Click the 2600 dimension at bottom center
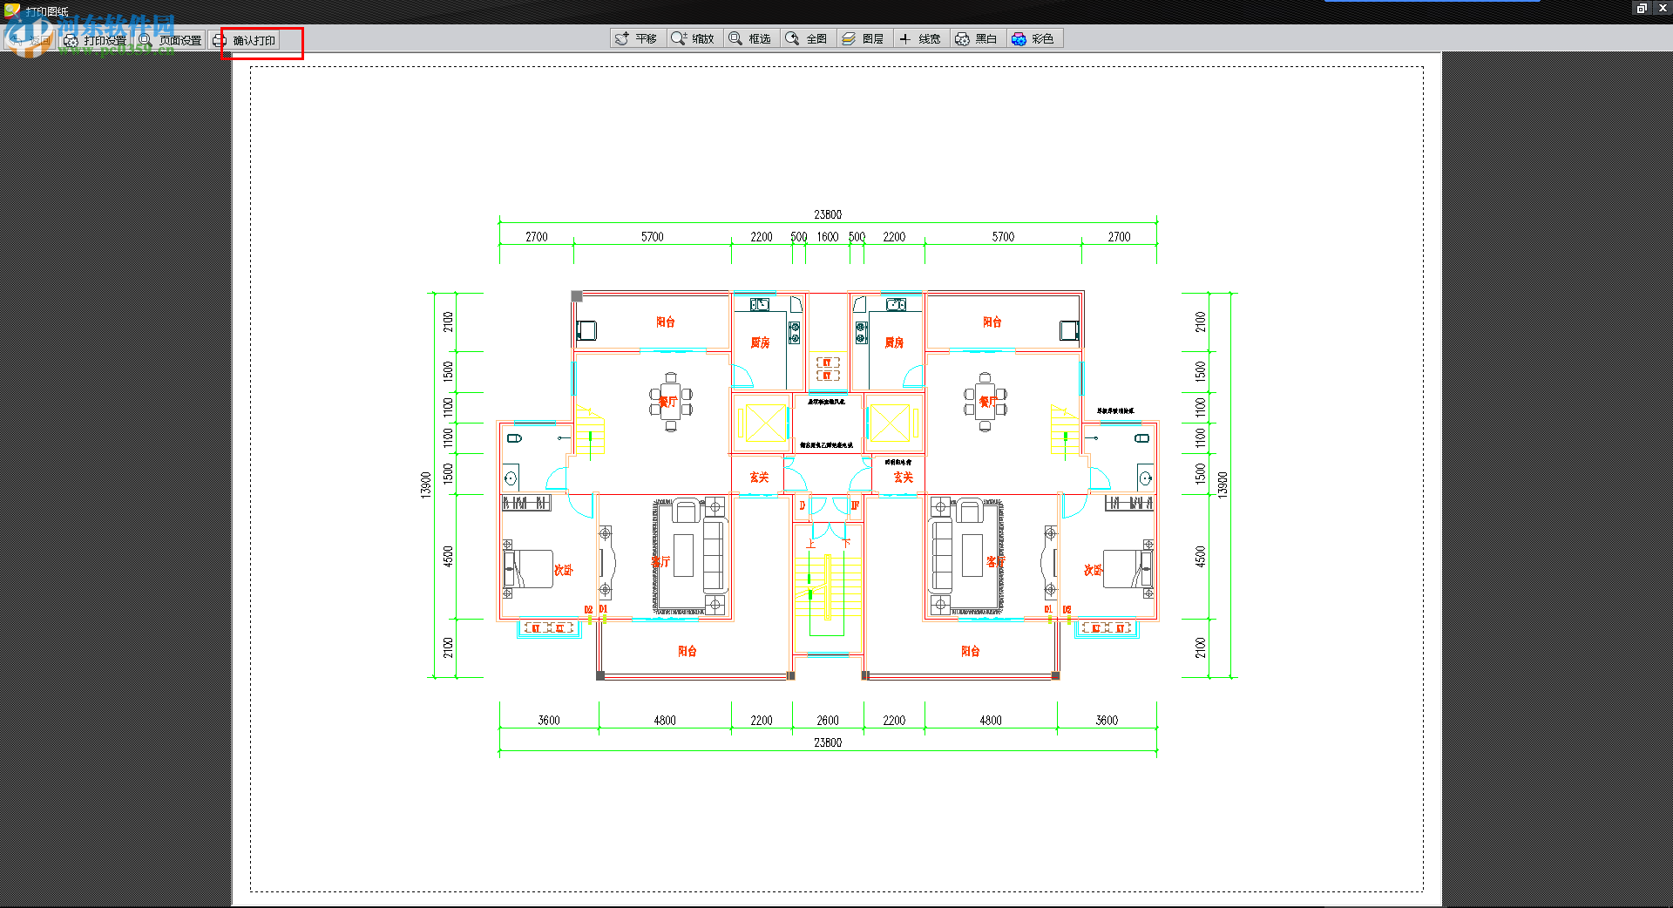The width and height of the screenshot is (1673, 908). (828, 721)
